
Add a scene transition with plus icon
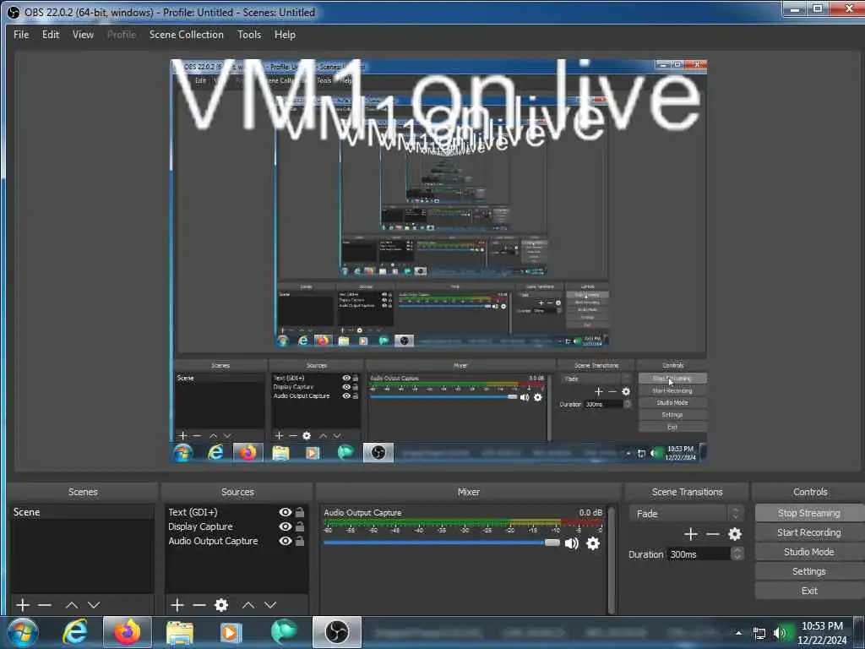click(x=691, y=534)
